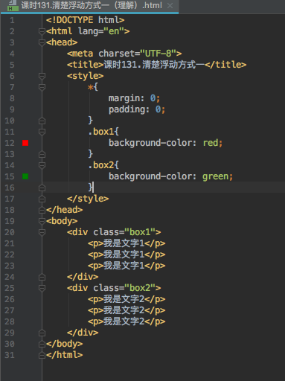The height and width of the screenshot is (381, 285).
Task: Click paragraph 我是文字1 on line 22
Action: pos(127,254)
